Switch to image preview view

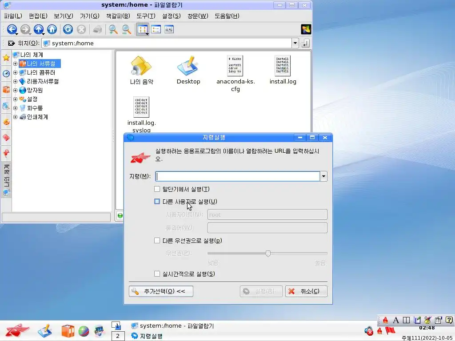169,29
